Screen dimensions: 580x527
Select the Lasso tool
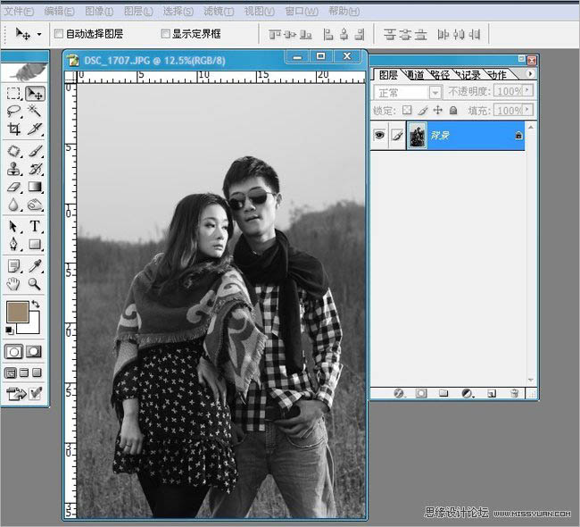tap(14, 112)
